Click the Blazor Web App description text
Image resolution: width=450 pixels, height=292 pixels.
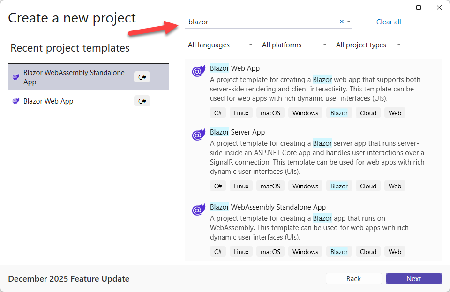(315, 89)
